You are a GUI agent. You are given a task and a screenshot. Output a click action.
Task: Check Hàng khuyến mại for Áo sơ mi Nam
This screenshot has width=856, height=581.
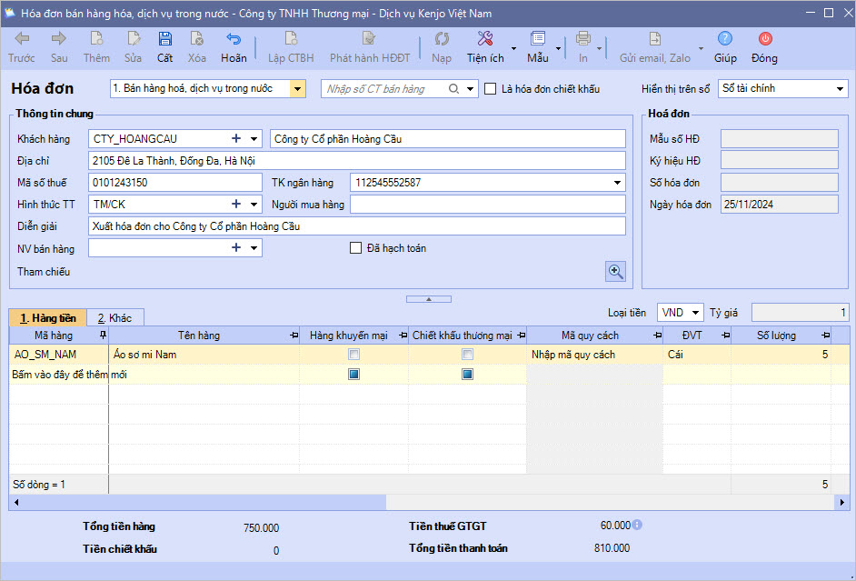click(354, 355)
